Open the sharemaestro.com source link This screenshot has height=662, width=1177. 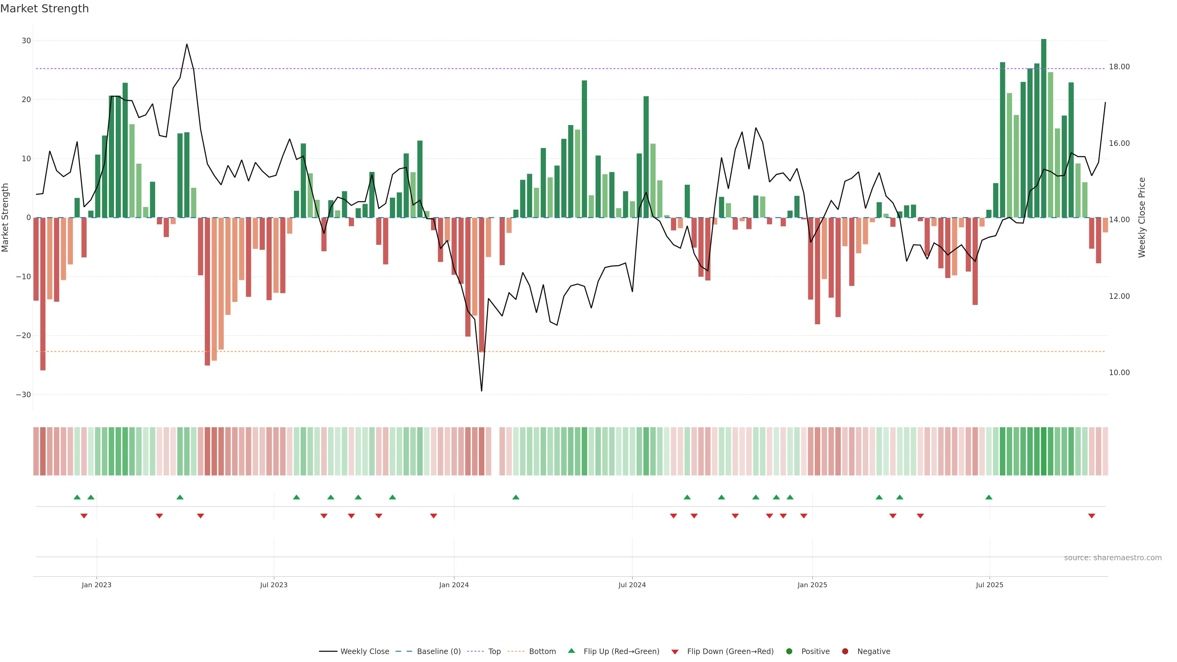[1113, 557]
